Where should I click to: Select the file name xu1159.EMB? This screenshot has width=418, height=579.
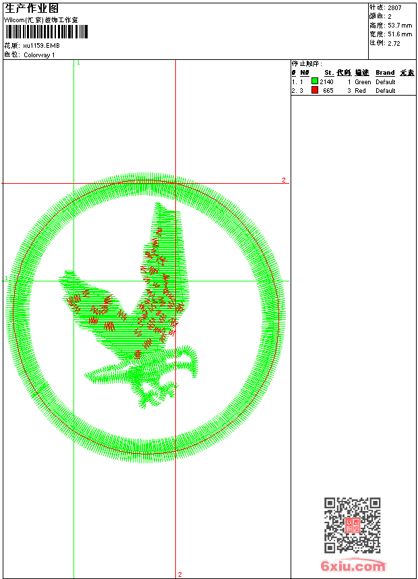pyautogui.click(x=41, y=46)
